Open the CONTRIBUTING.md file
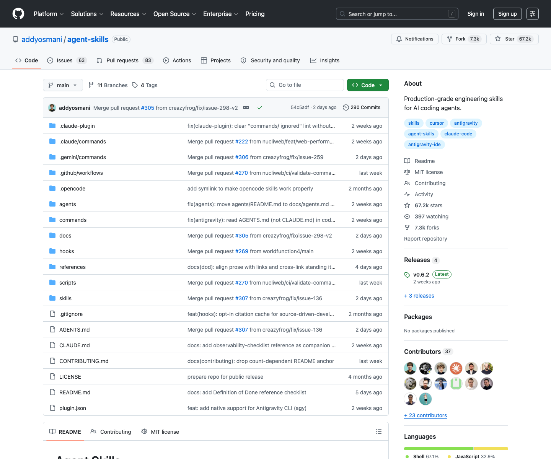 point(84,361)
